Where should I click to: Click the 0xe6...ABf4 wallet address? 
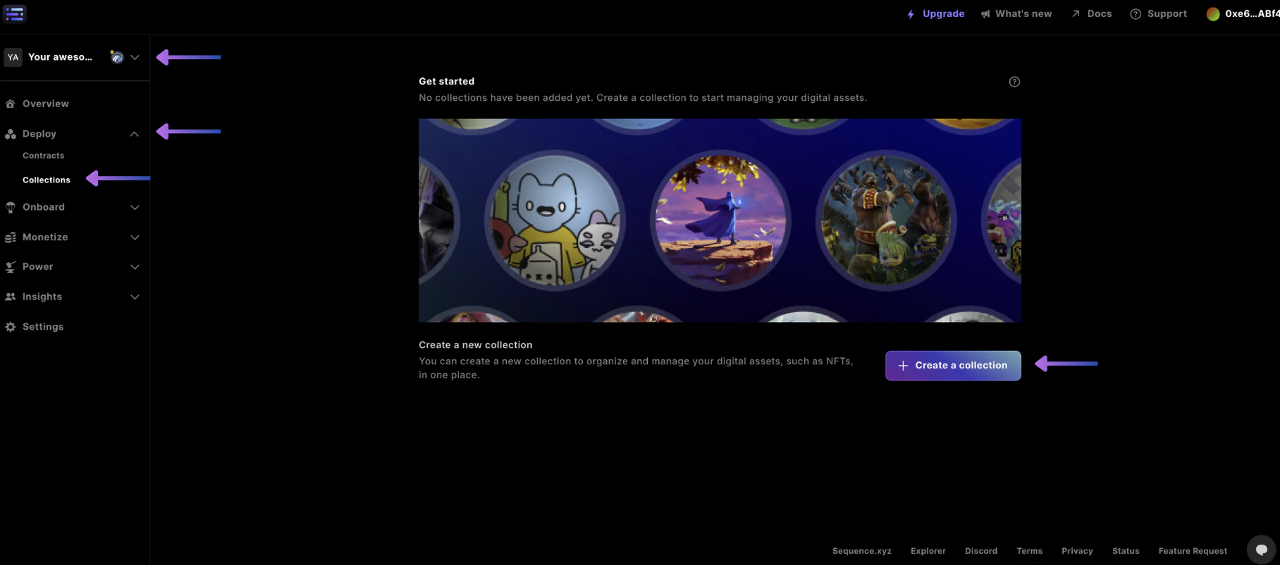(x=1252, y=14)
